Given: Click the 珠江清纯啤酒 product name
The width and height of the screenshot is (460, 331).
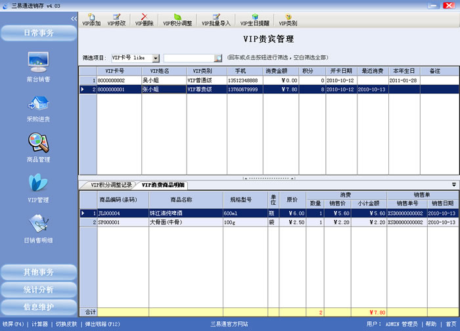Looking at the screenshot, I should [186, 213].
